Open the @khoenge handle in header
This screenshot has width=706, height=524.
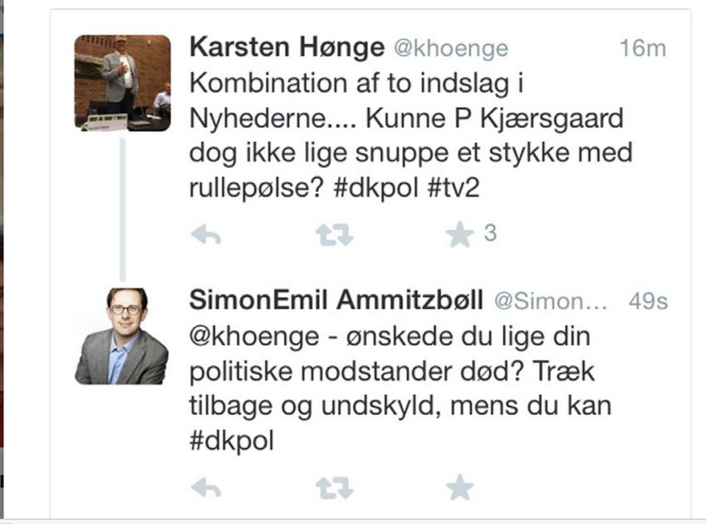[x=451, y=49]
